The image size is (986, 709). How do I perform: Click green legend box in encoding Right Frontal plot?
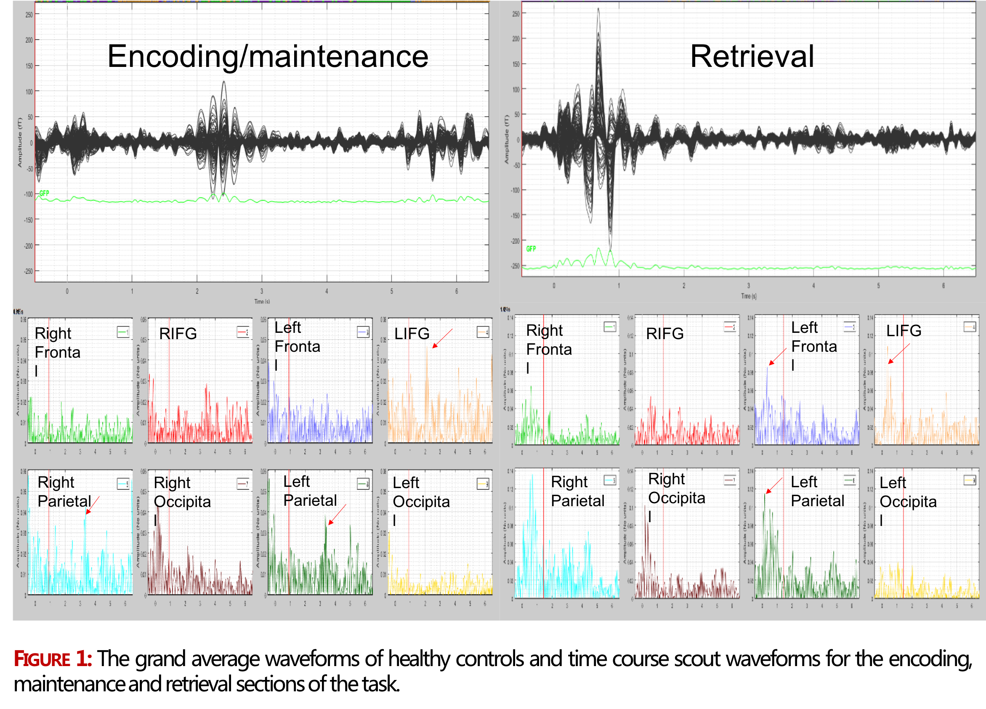pyautogui.click(x=123, y=332)
